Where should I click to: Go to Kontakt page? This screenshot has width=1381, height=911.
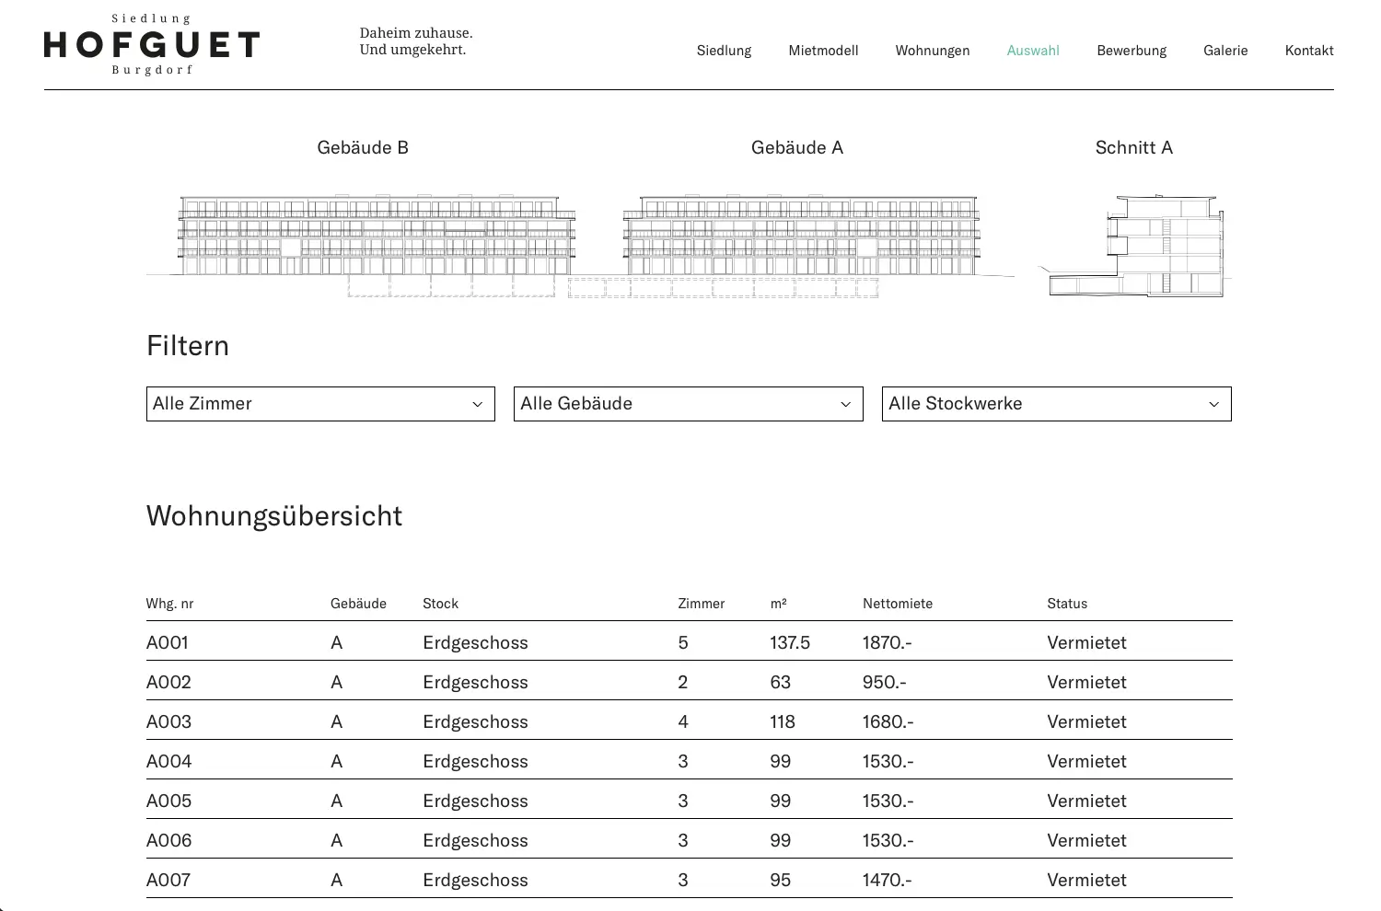pos(1308,51)
